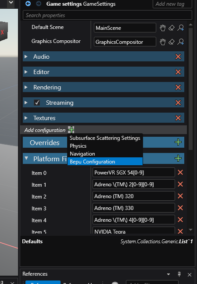Delete Item 2 Adreno 320 entry

click(x=180, y=196)
